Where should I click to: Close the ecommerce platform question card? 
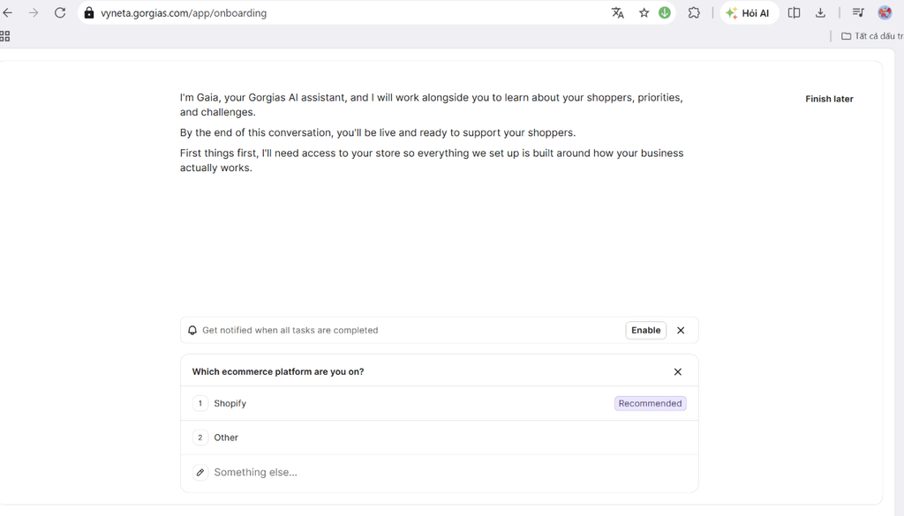[x=678, y=371]
